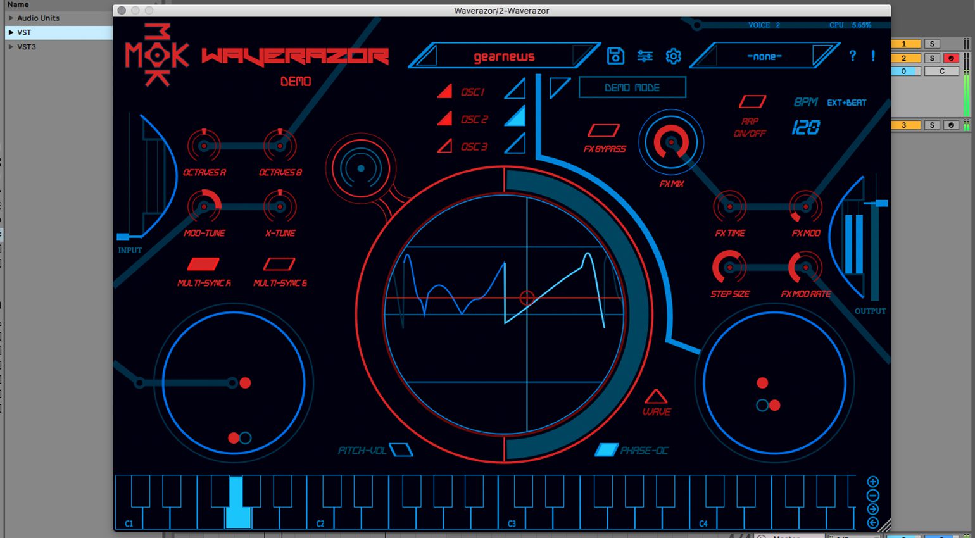Zoom in keyboard with the plus icon
This screenshot has width=975, height=538.
coord(872,482)
